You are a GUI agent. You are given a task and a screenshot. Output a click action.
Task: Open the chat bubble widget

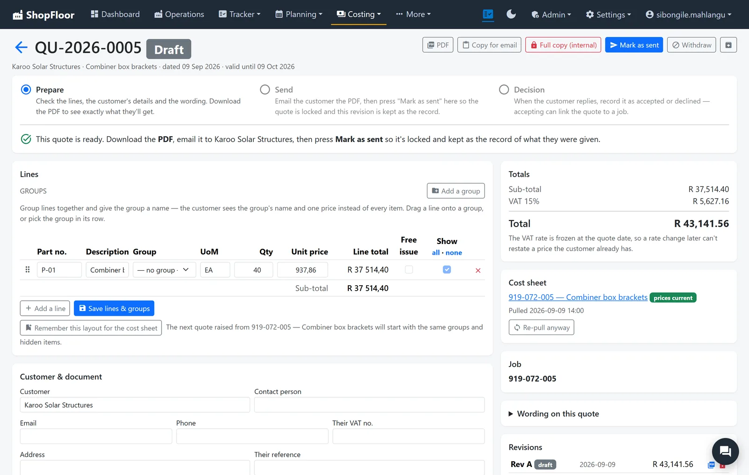tap(725, 451)
